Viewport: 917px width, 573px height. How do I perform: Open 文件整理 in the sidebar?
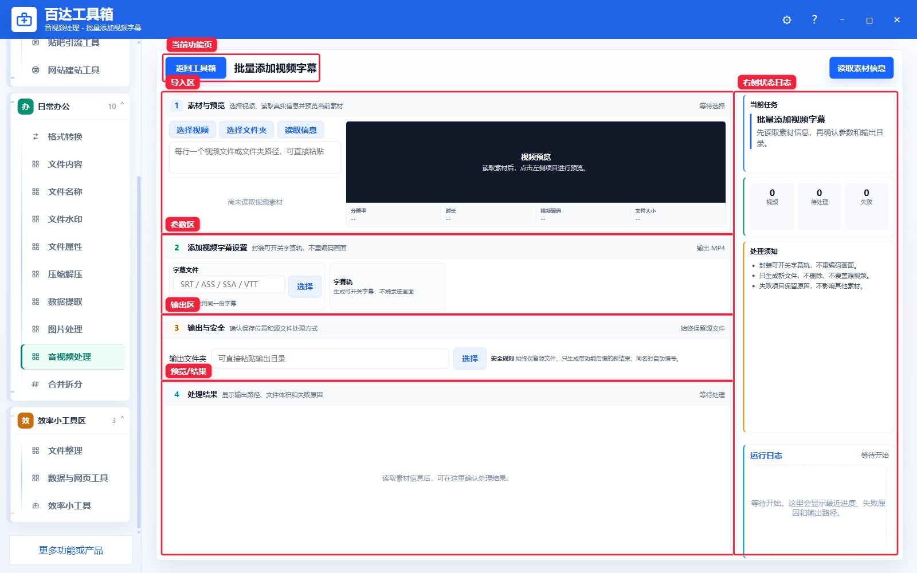[73, 450]
